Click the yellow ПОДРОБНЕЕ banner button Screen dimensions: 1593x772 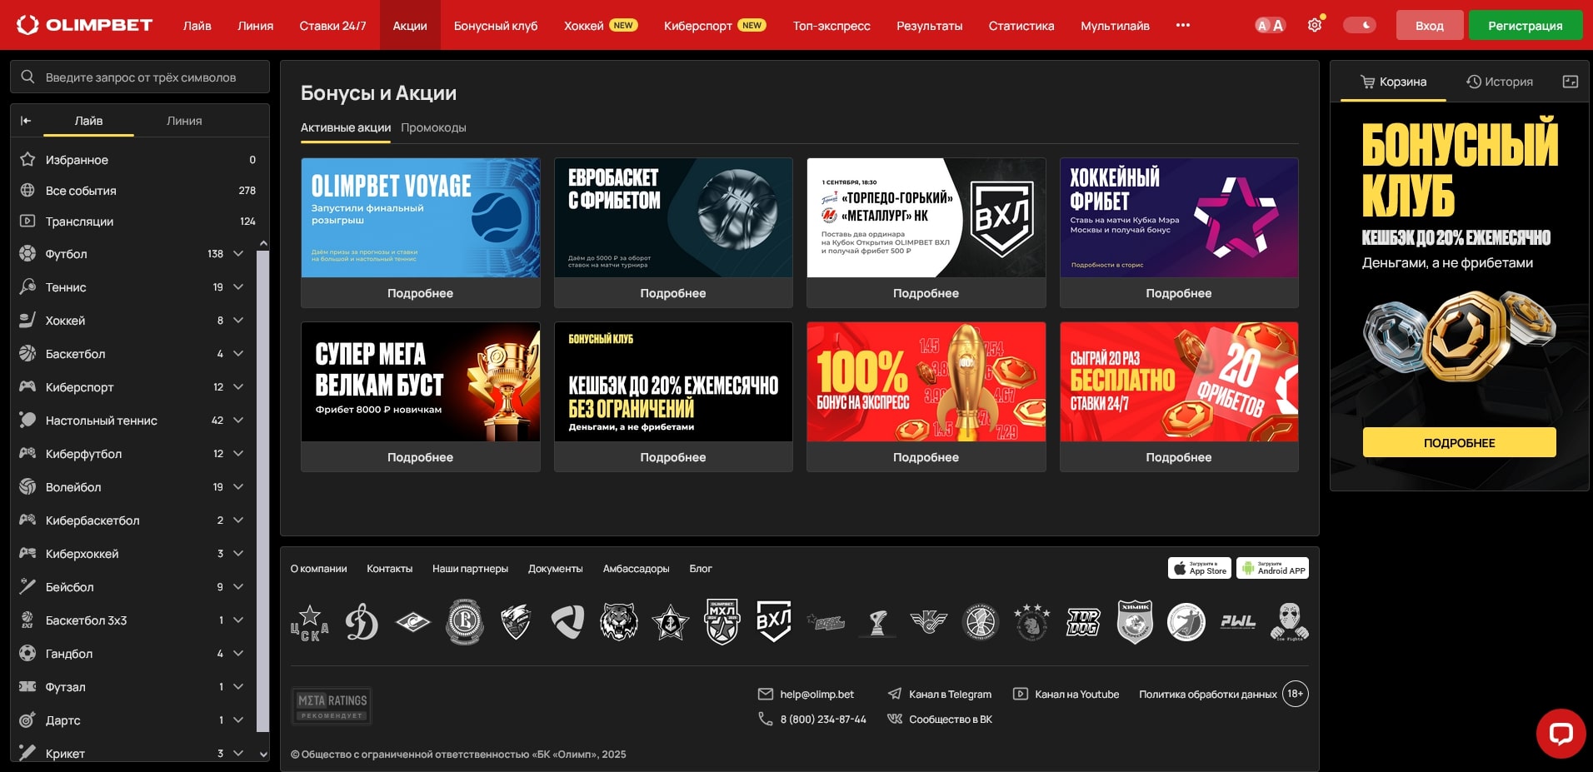coord(1459,442)
